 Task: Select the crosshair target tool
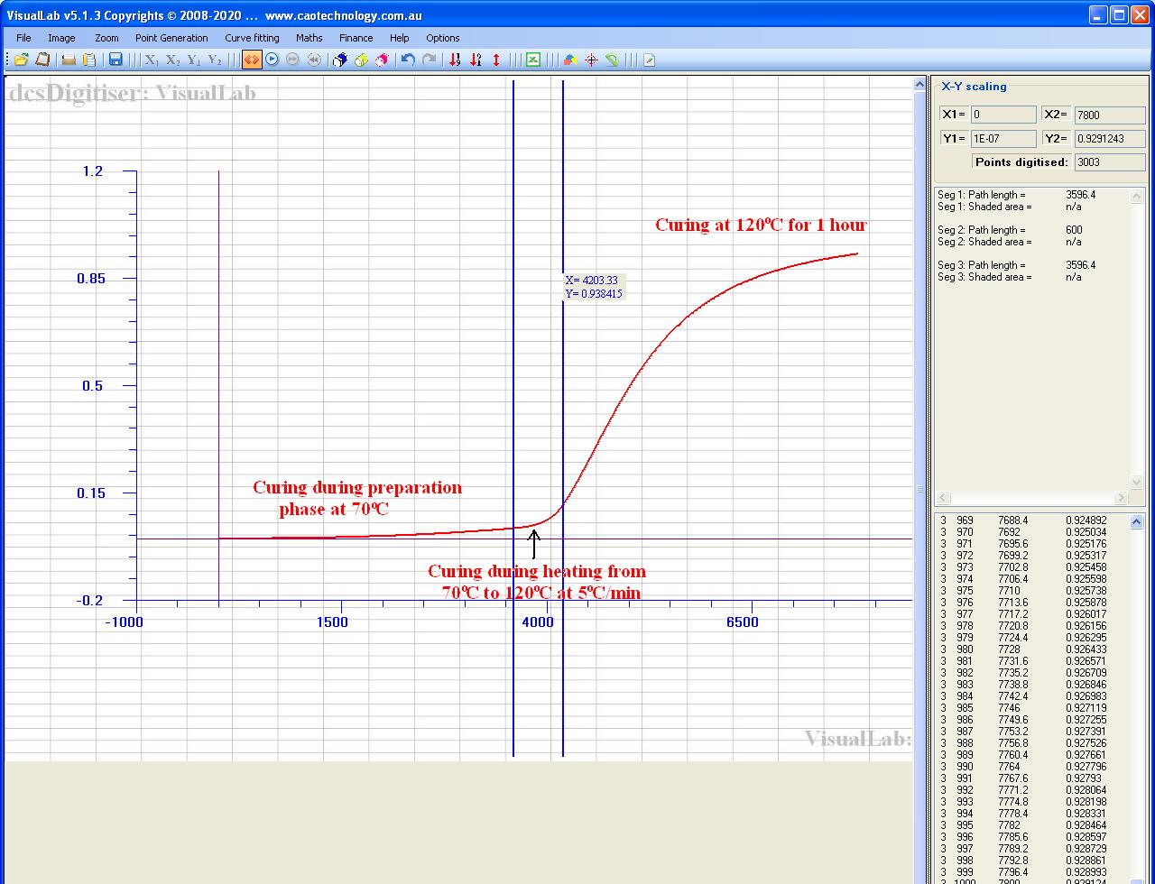tap(590, 60)
